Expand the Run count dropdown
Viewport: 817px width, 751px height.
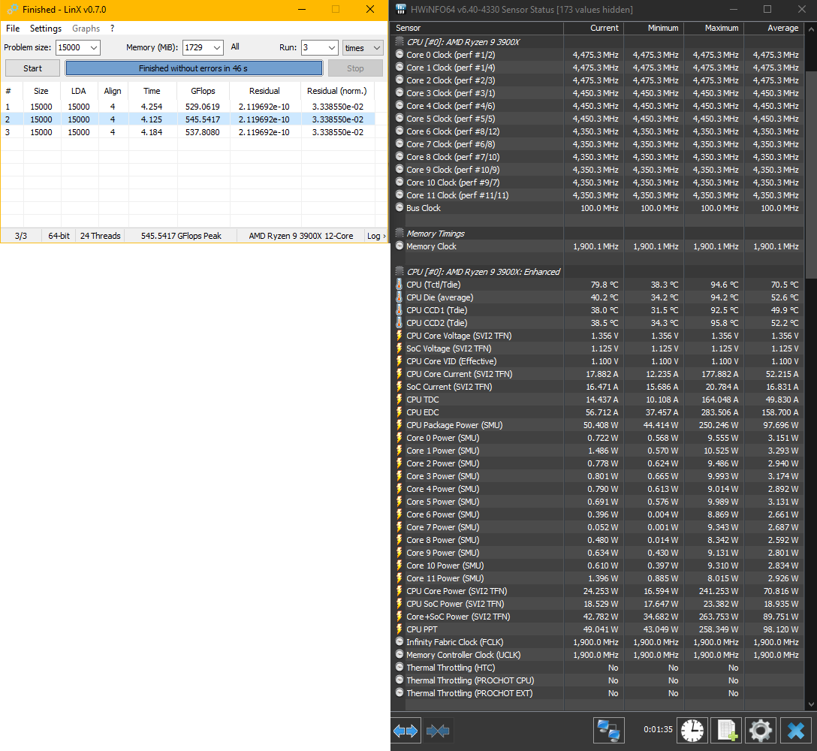(x=332, y=47)
